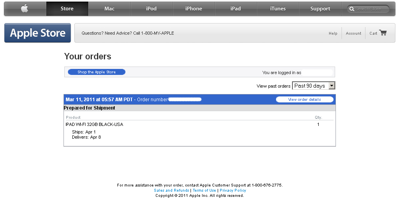Click the Customer Support 1-800-676-2775 line
The height and width of the screenshot is (208, 415).
pos(200,185)
